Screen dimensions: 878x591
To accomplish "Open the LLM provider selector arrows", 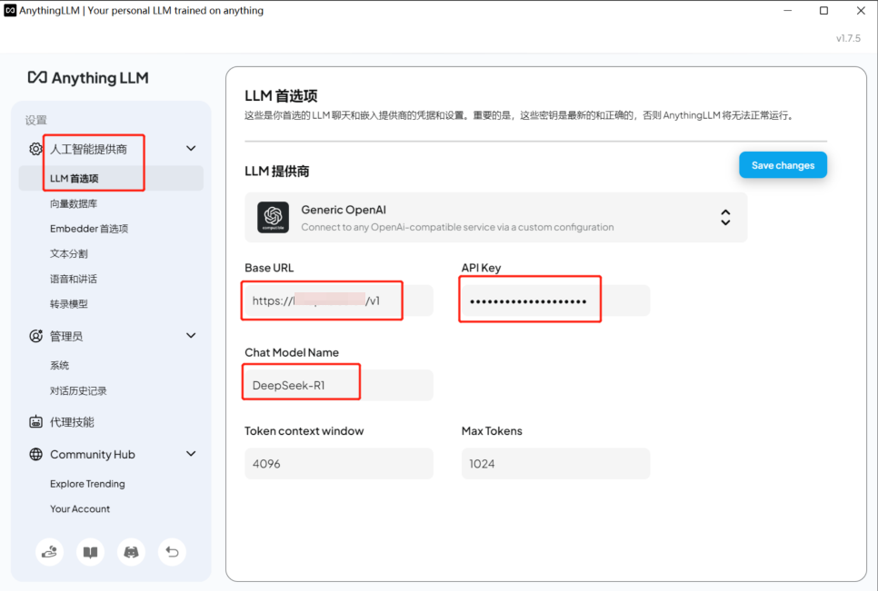I will tap(725, 217).
